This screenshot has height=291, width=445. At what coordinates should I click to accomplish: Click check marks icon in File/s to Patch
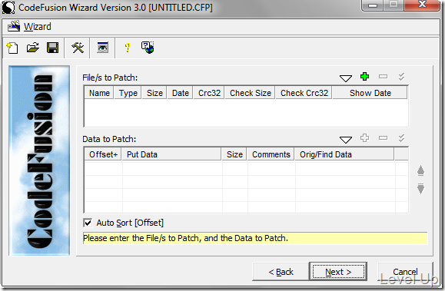[x=401, y=77]
